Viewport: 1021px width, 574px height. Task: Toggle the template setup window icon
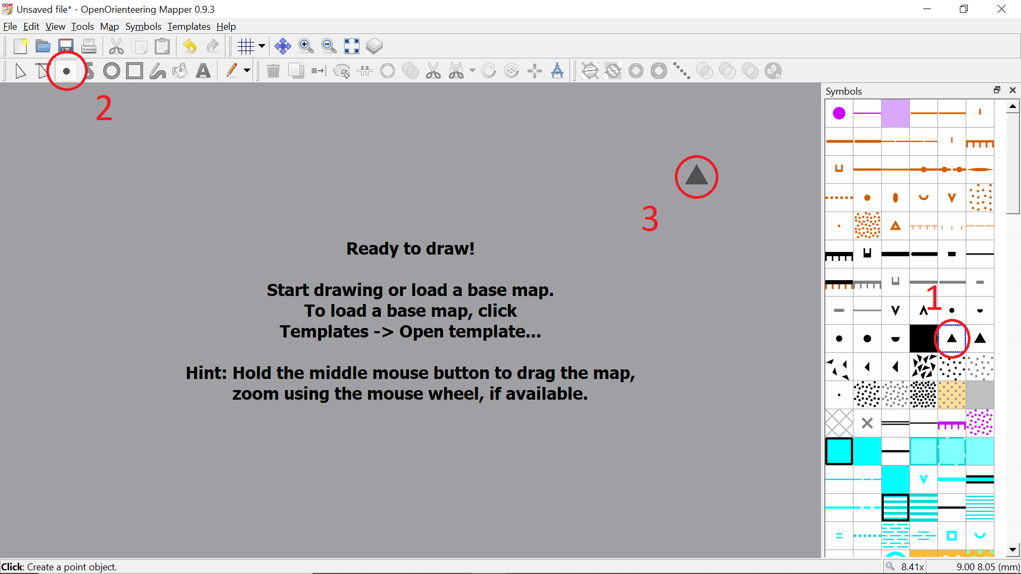pyautogui.click(x=374, y=46)
